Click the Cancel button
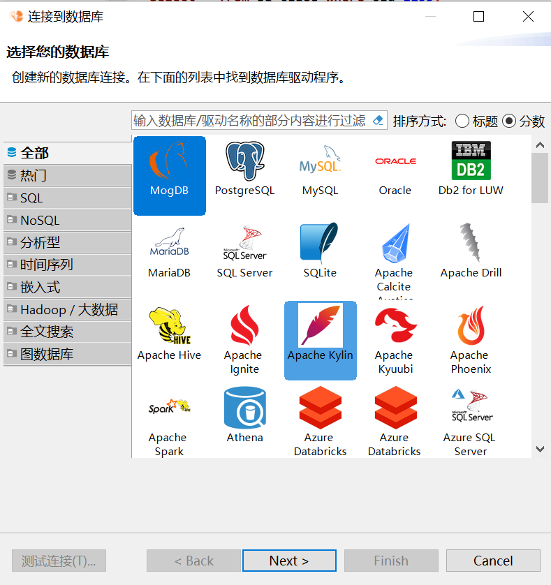Image resolution: width=551 pixels, height=585 pixels. (493, 561)
